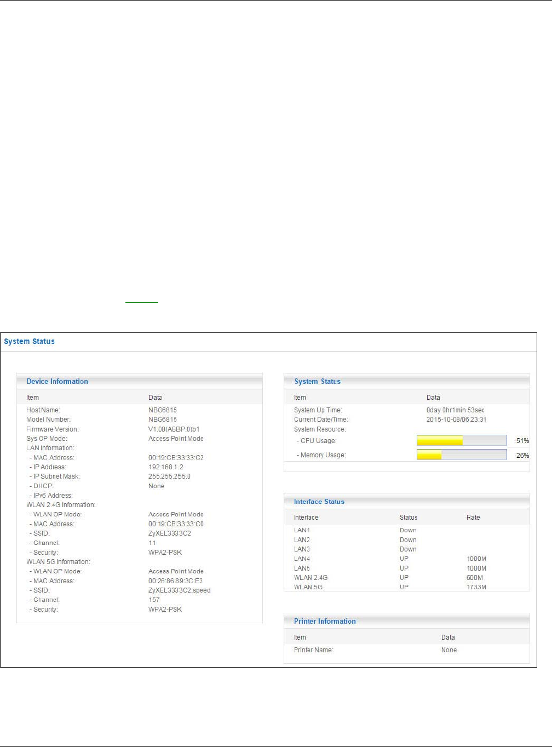The width and height of the screenshot is (552, 747).
Task: Click the System Up Time label
Action: tap(318, 410)
